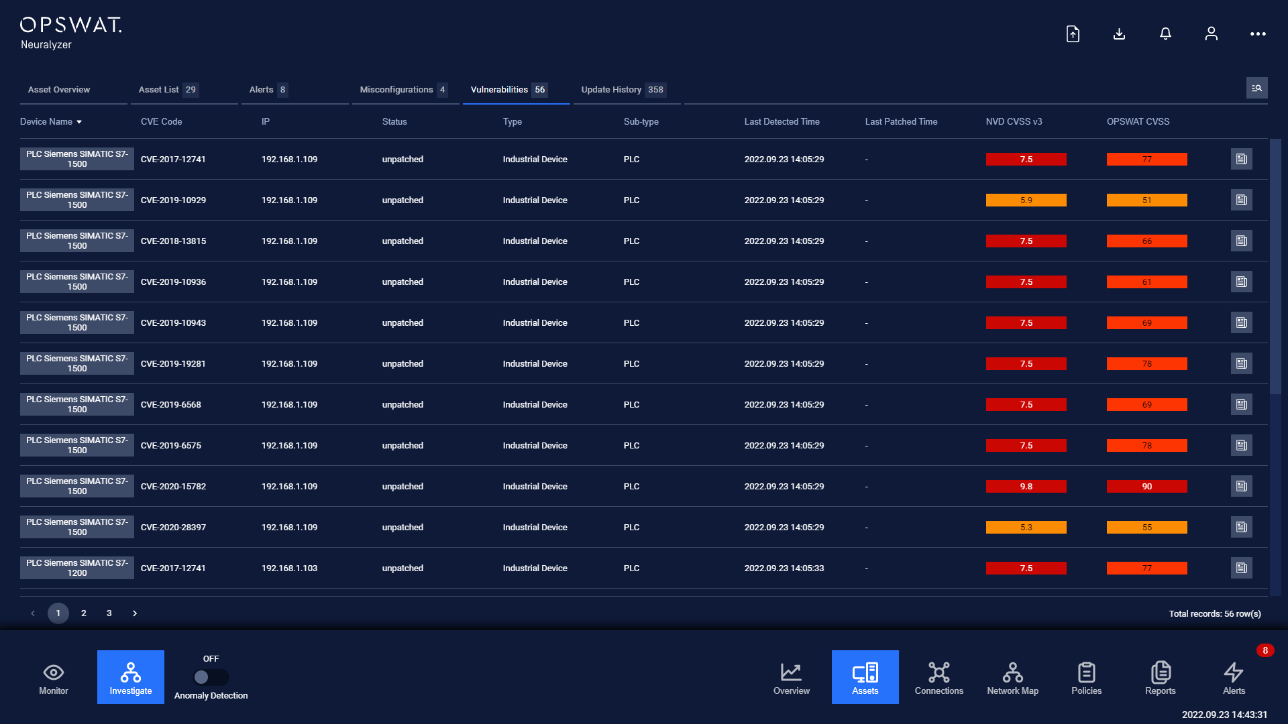
Task: Go to page 2
Action: (84, 613)
